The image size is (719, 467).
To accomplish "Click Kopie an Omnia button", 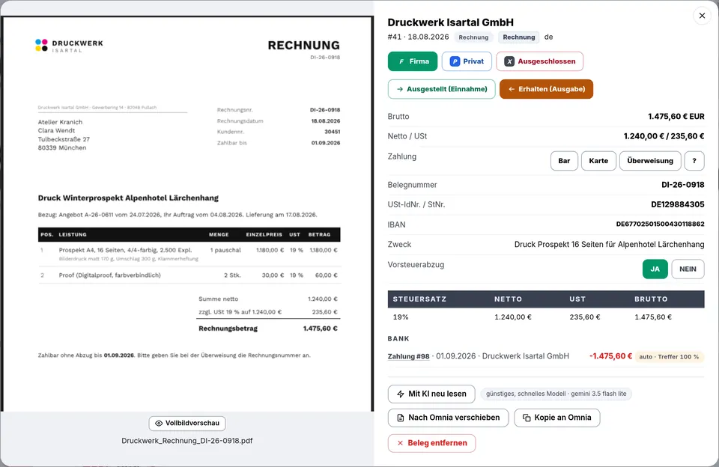I will point(556,418).
